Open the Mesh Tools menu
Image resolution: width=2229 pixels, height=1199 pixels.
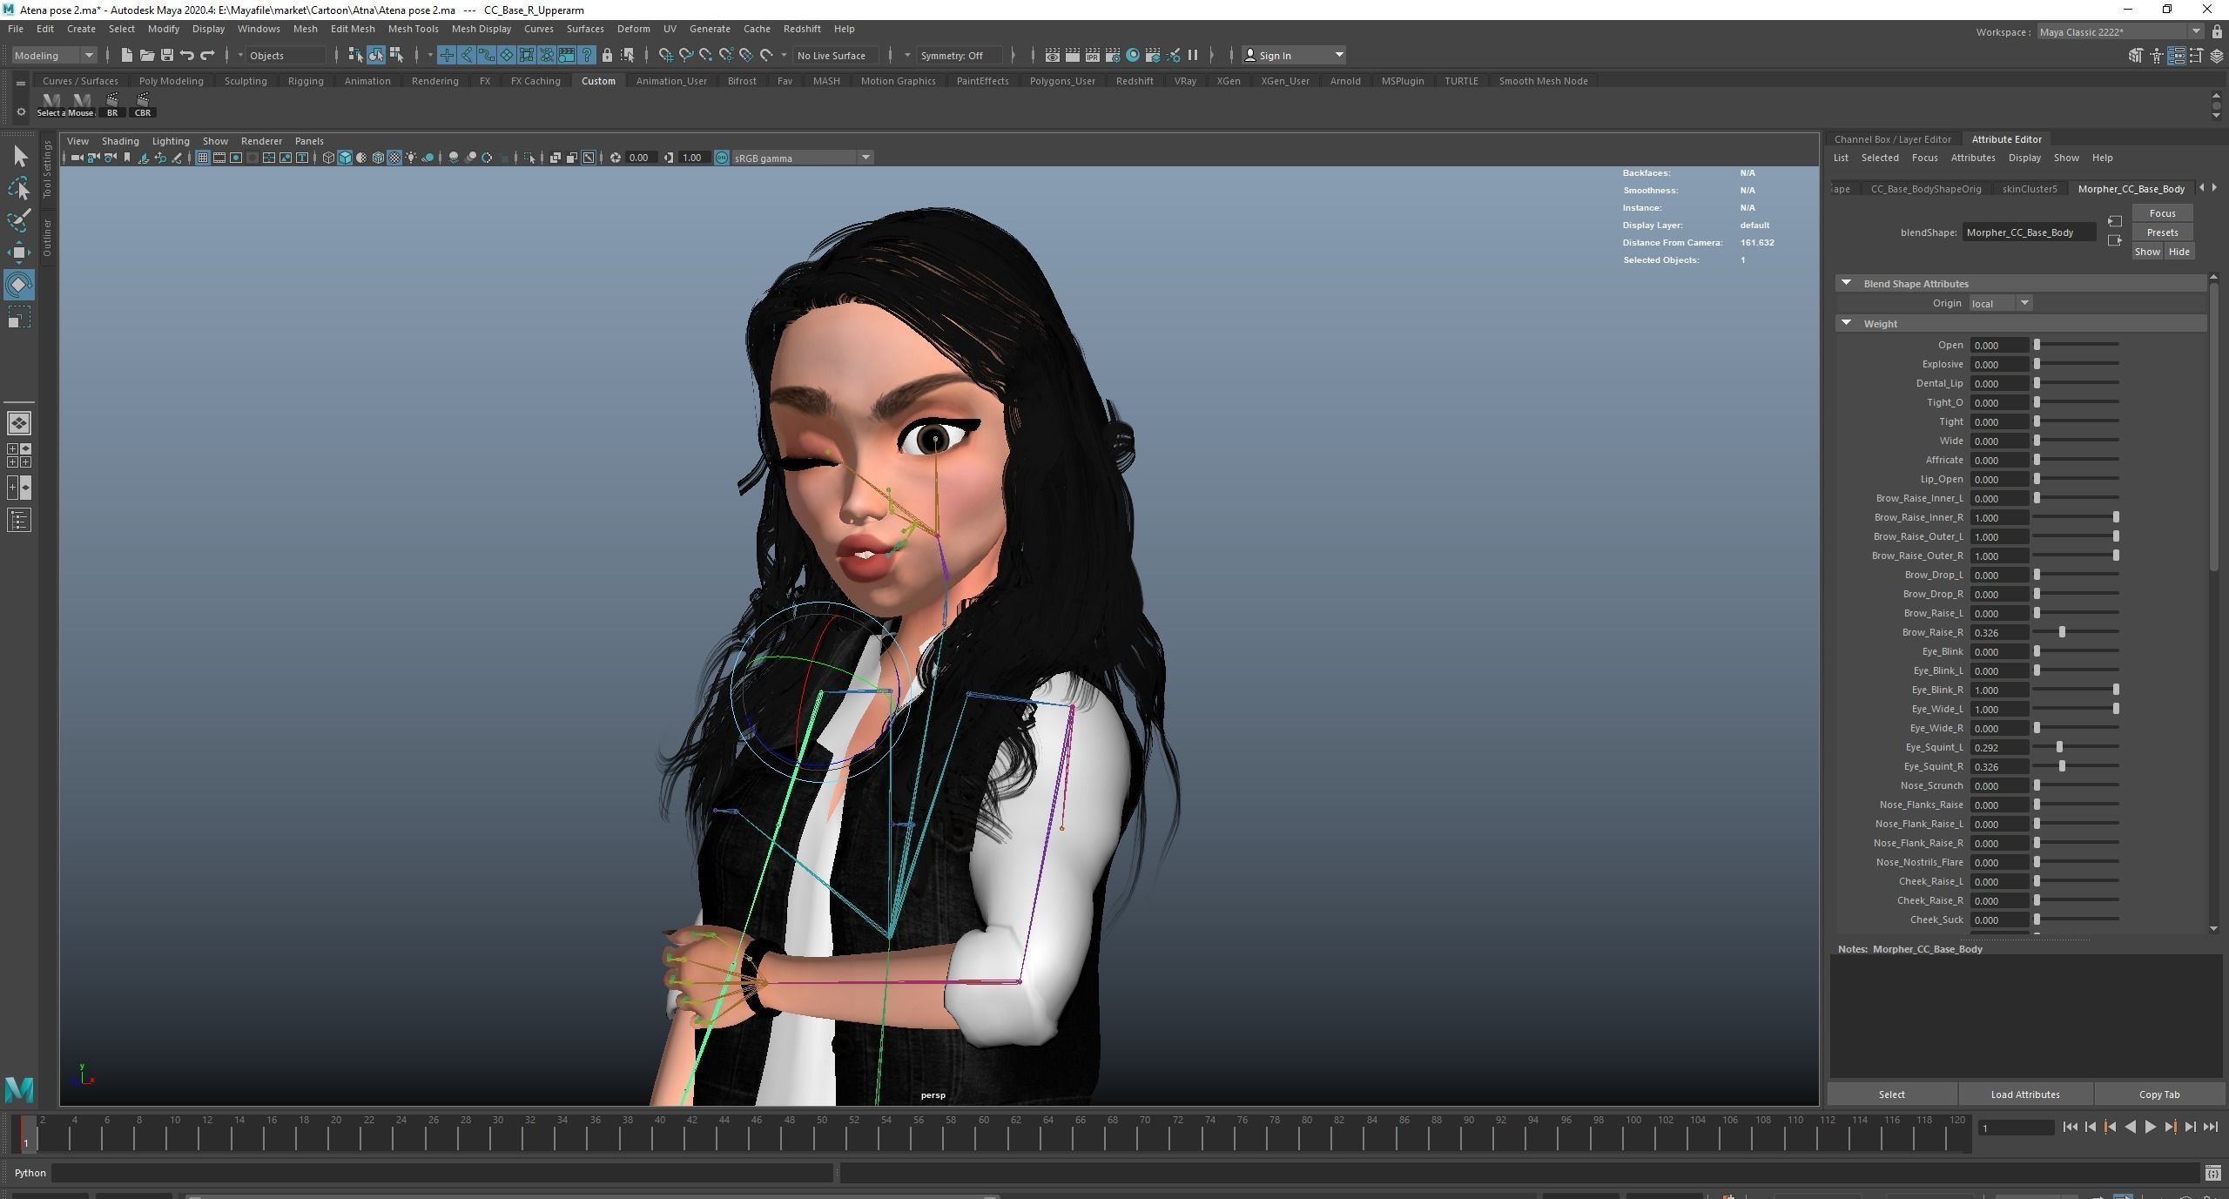[x=413, y=29]
